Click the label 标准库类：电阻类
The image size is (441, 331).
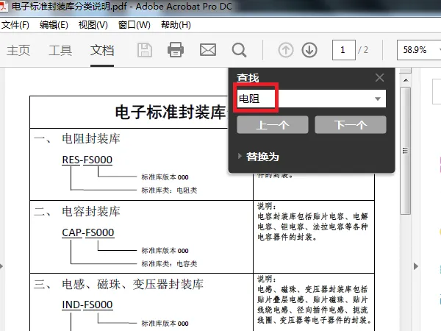point(169,191)
